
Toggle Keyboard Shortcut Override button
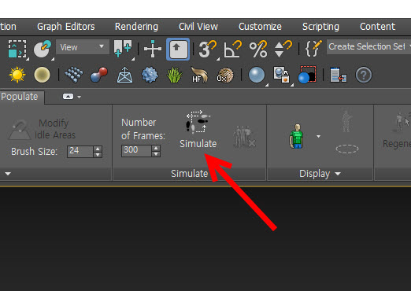coord(178,49)
